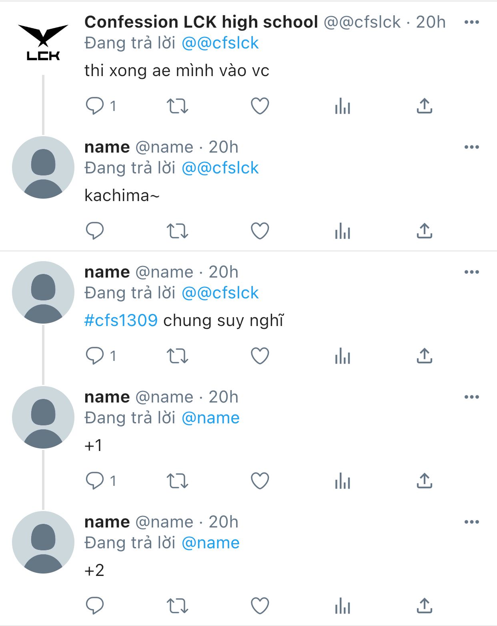Open more options menu on 'kachima~' tweet
This screenshot has height=626, width=497.
[471, 147]
